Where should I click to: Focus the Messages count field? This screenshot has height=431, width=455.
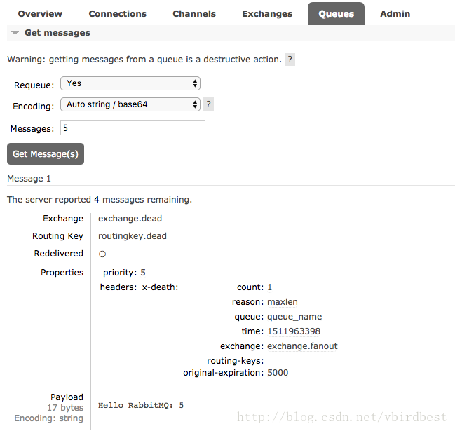coord(133,128)
